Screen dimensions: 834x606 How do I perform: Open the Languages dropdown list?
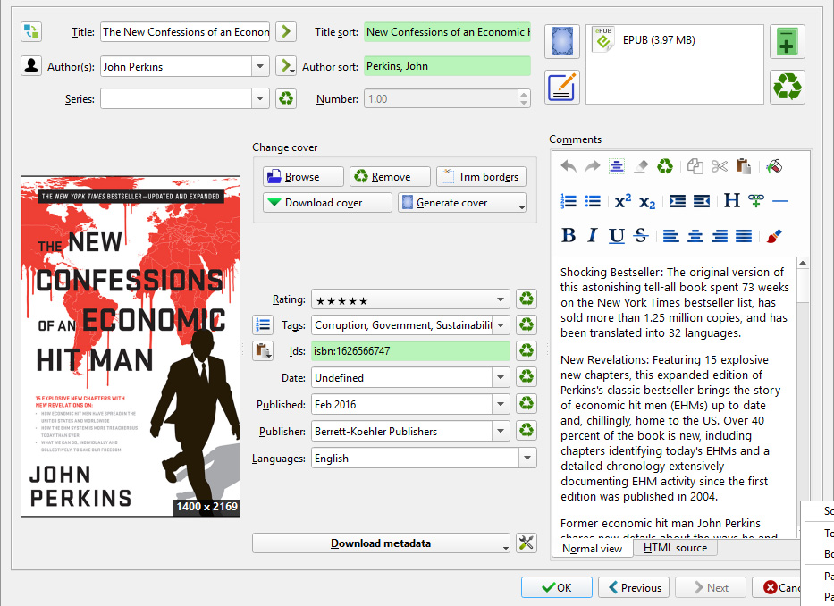[x=527, y=459]
